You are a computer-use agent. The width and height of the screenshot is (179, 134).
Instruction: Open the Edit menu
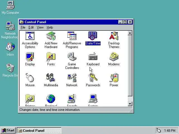31,27
